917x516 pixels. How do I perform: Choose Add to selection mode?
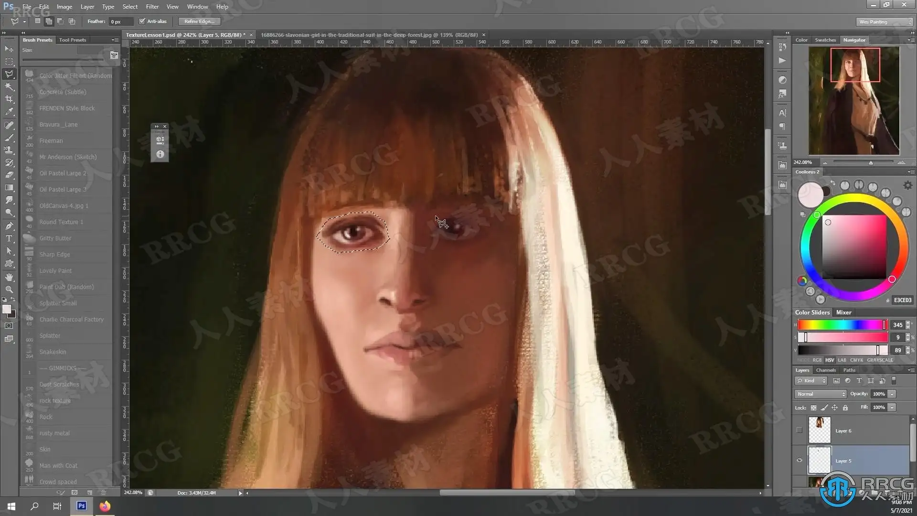[x=49, y=21]
